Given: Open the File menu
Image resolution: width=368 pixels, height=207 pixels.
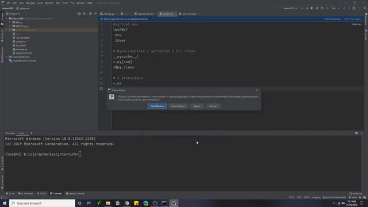Looking at the screenshot, I should (x=9, y=3).
